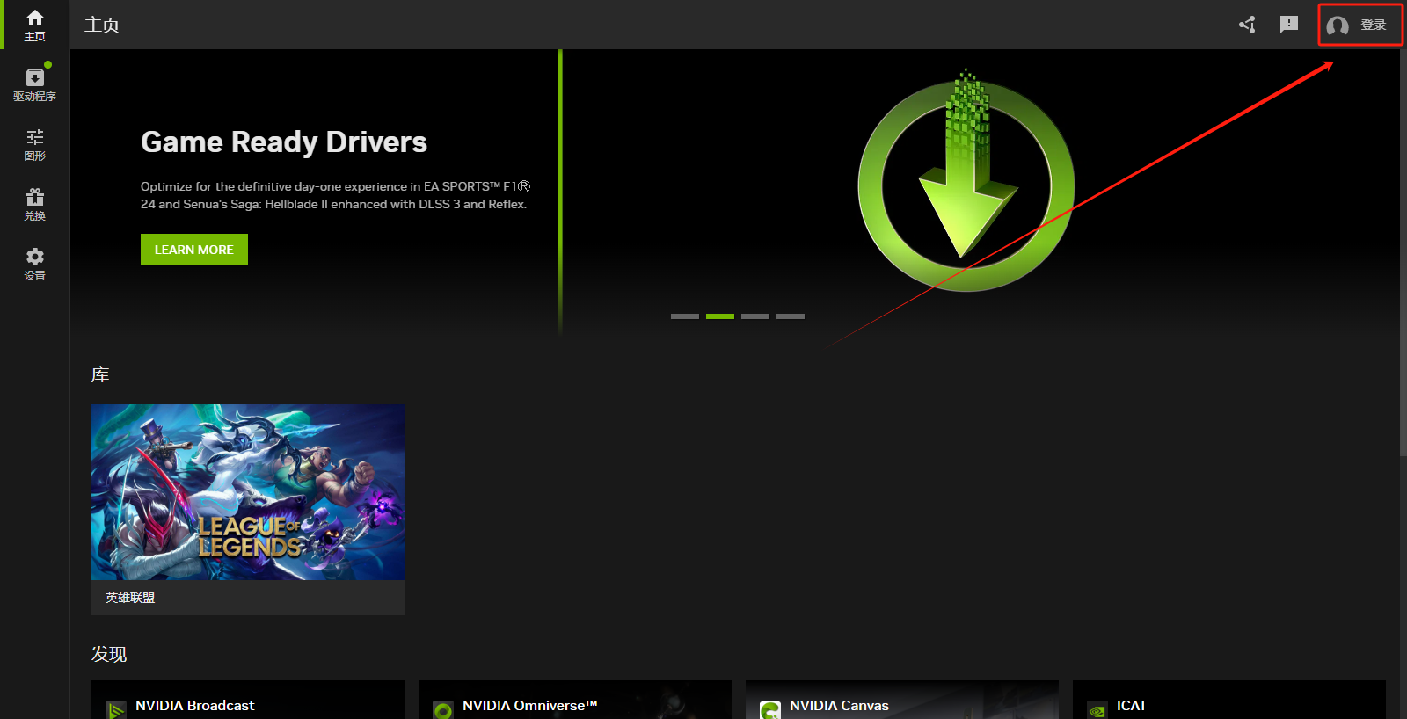Open the feedback notification icon
Screen dimensions: 1407x719
coord(1289,25)
